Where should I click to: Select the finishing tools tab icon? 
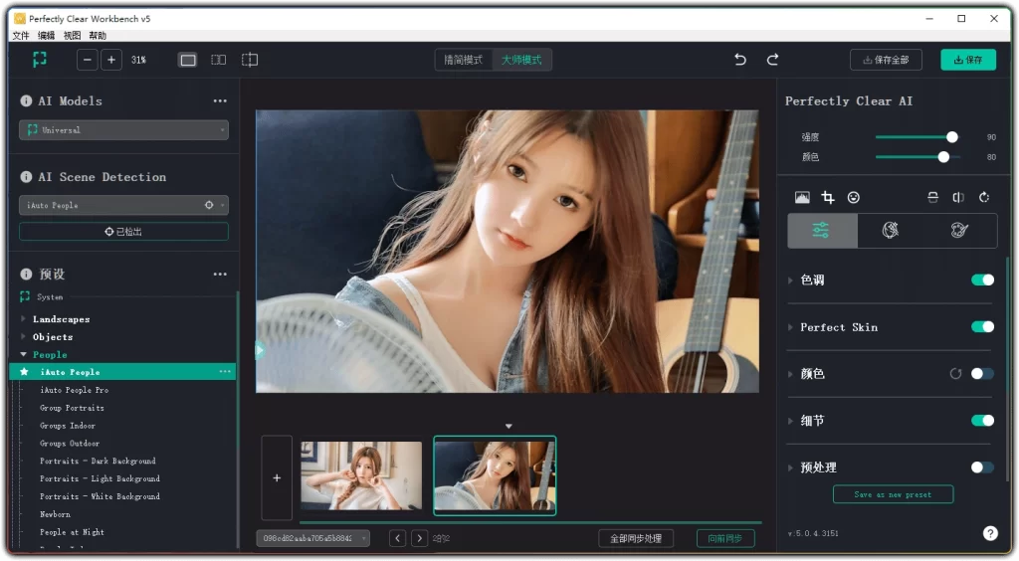959,230
